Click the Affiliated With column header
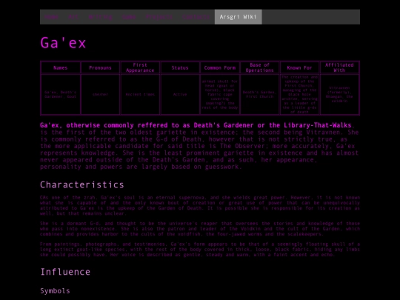Viewport: 400px width, 300px height. (x=339, y=67)
